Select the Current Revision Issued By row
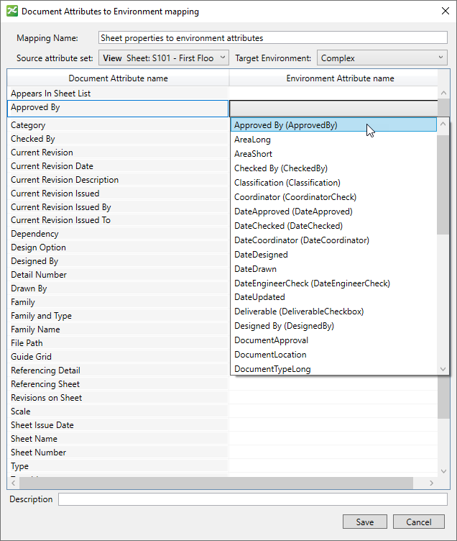457x541 pixels. pos(118,207)
